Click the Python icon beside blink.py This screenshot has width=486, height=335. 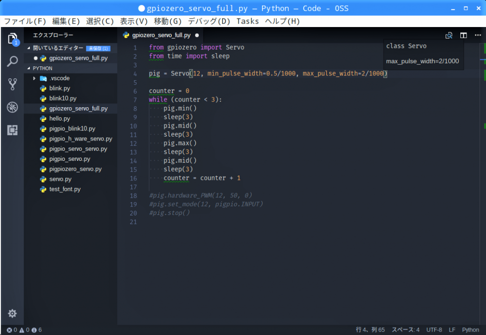[x=43, y=89]
